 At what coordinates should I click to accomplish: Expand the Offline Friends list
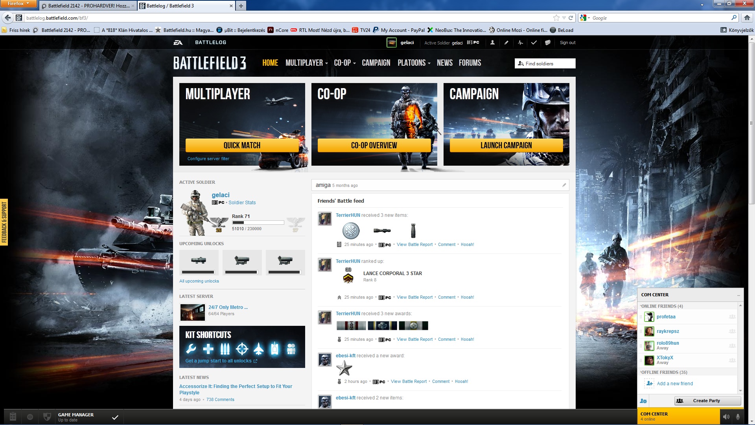[664, 372]
